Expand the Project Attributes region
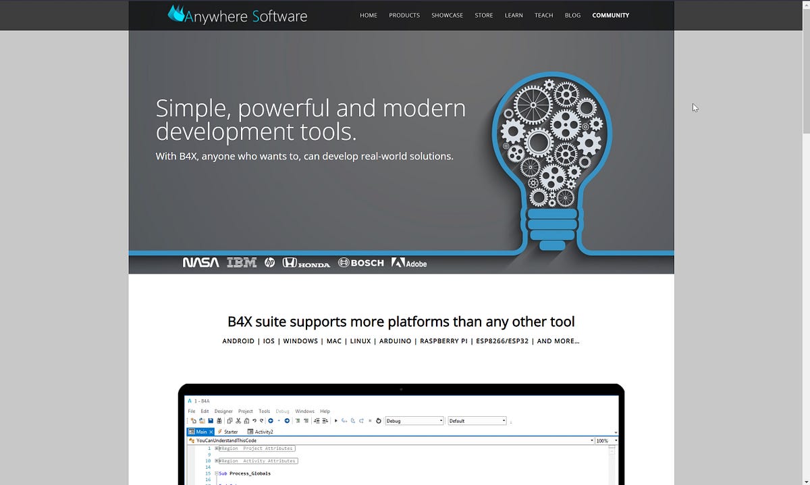This screenshot has width=810, height=485. pyautogui.click(x=217, y=449)
